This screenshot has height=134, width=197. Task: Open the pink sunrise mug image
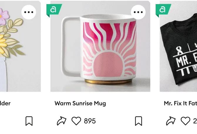(x=100, y=46)
